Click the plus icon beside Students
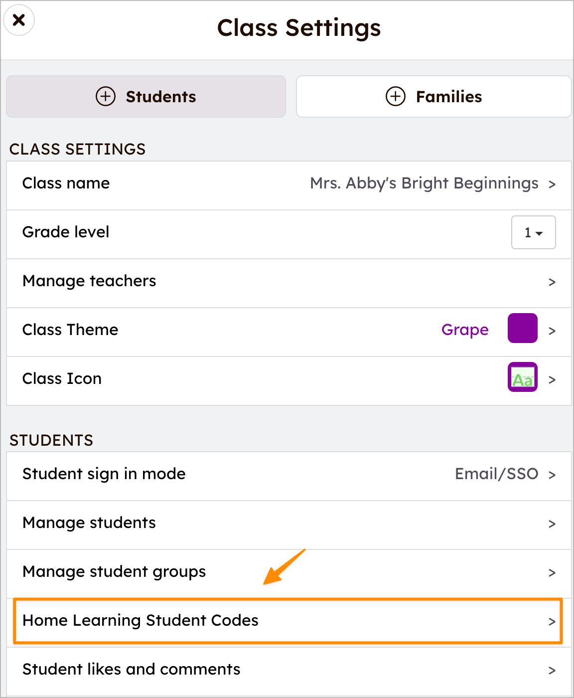574x698 pixels. [106, 96]
